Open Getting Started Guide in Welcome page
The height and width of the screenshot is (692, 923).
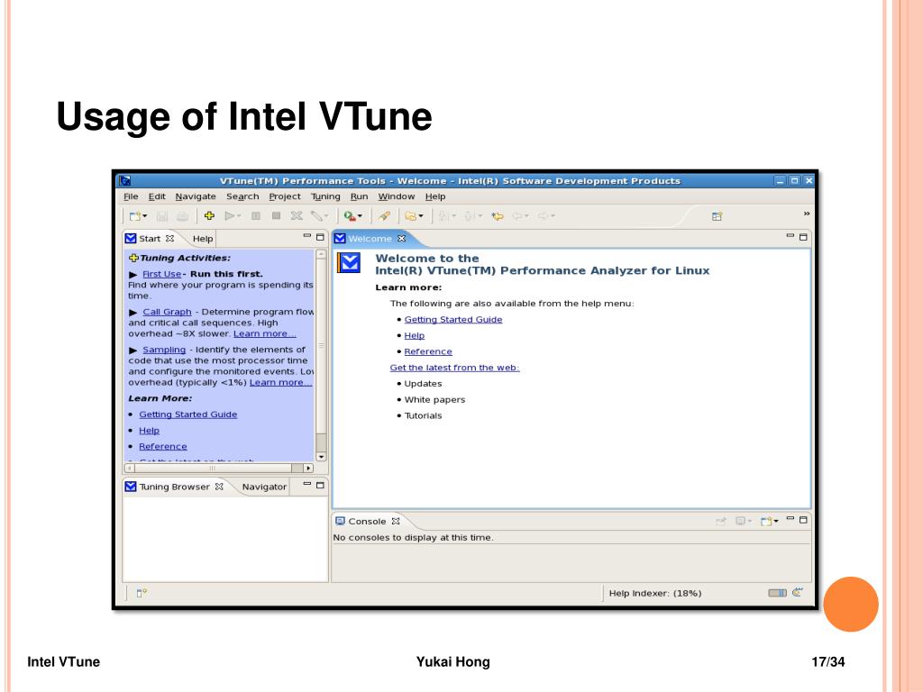pos(452,320)
